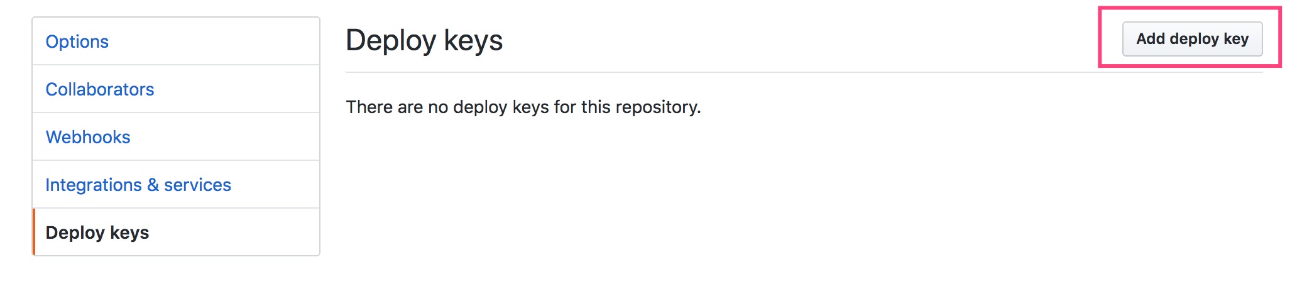Manage repository Collaborators from the sidebar

100,89
